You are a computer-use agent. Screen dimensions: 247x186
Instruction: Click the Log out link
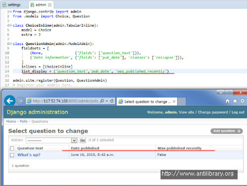coord(238,112)
